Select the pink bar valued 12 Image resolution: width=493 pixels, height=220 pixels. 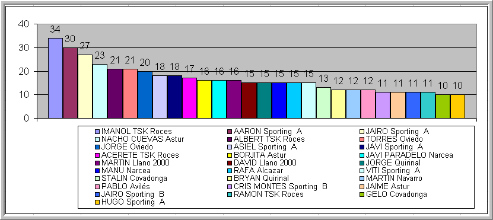click(368, 104)
